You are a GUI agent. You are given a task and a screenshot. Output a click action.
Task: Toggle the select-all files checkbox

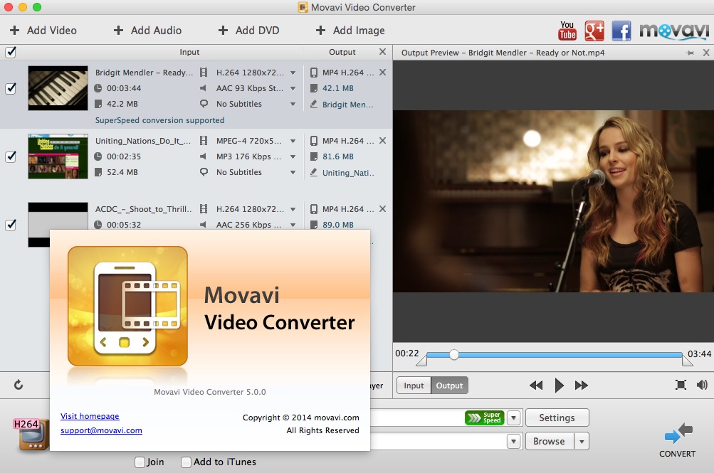coord(11,52)
